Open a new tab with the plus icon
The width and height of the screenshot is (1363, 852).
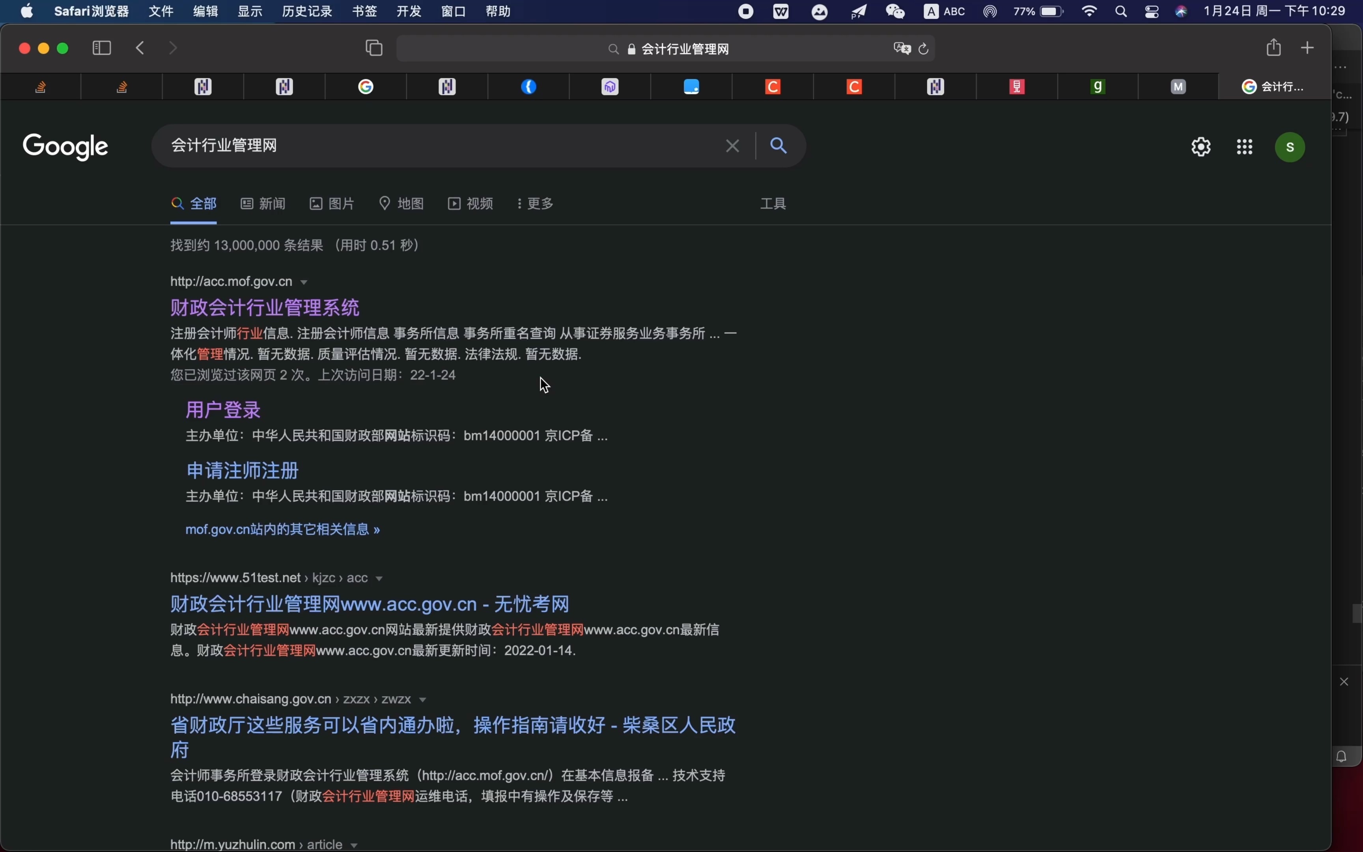click(1307, 47)
